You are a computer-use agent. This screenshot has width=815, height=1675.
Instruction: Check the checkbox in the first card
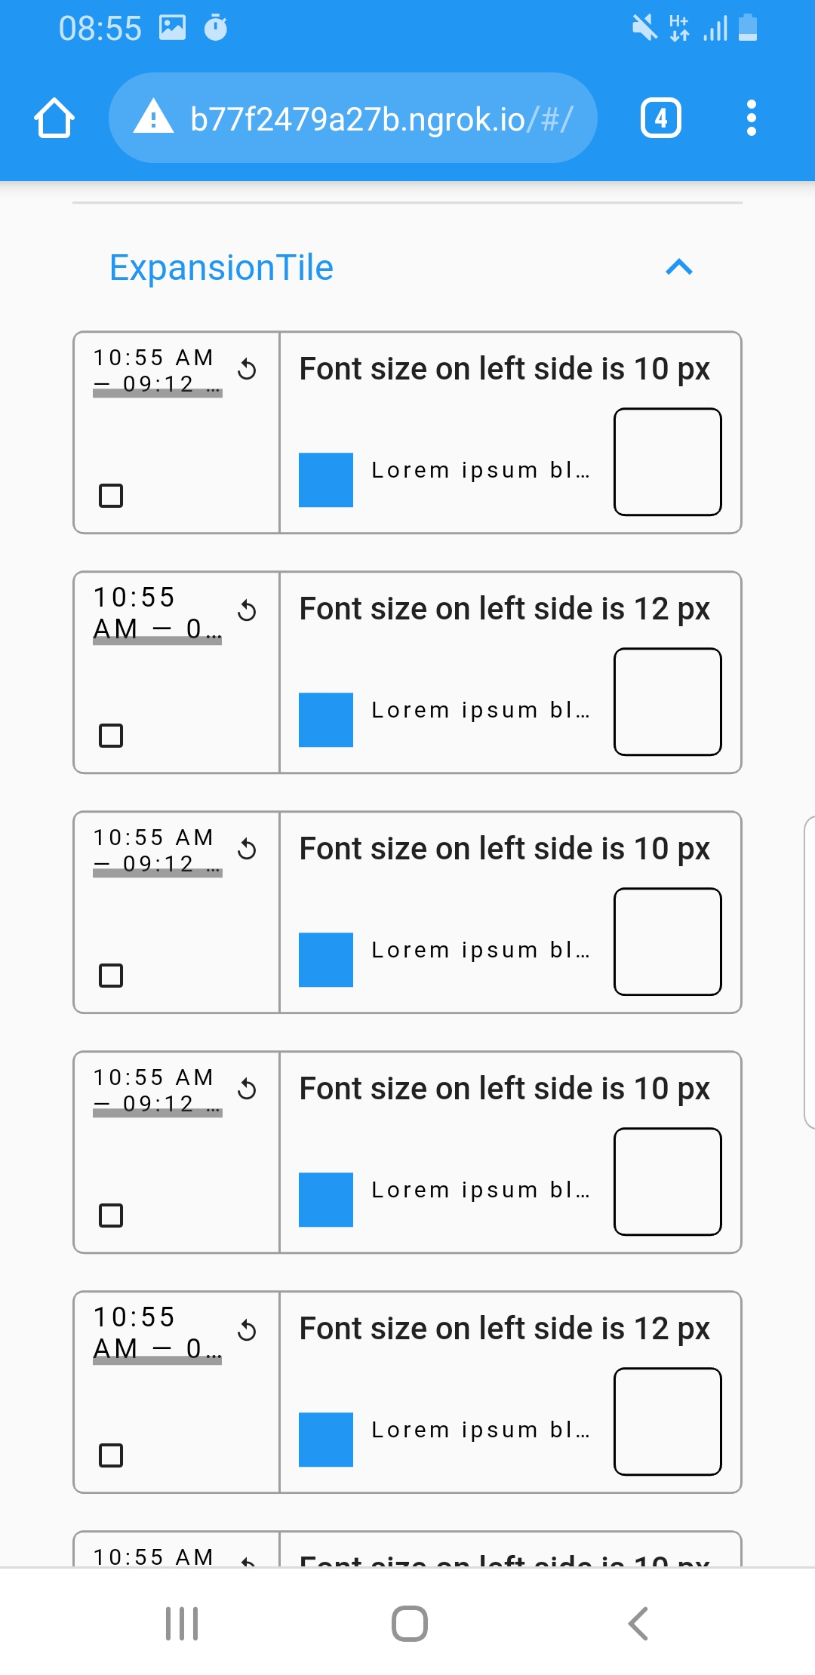111,496
